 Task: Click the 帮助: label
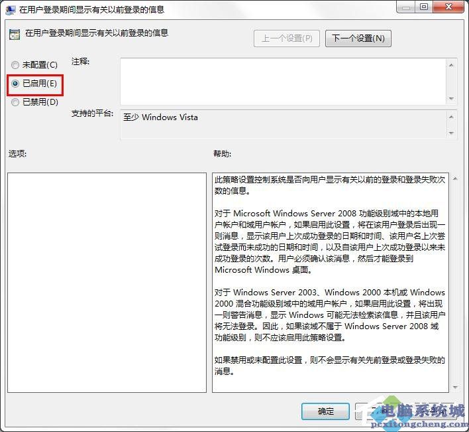click(x=222, y=154)
